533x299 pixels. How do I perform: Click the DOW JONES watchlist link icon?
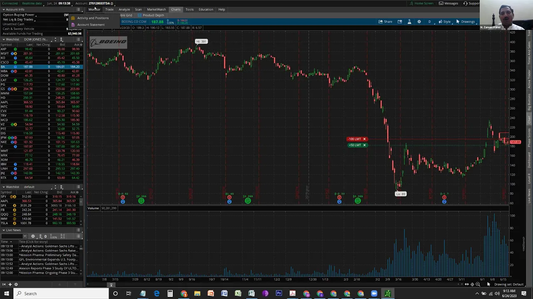61,39
